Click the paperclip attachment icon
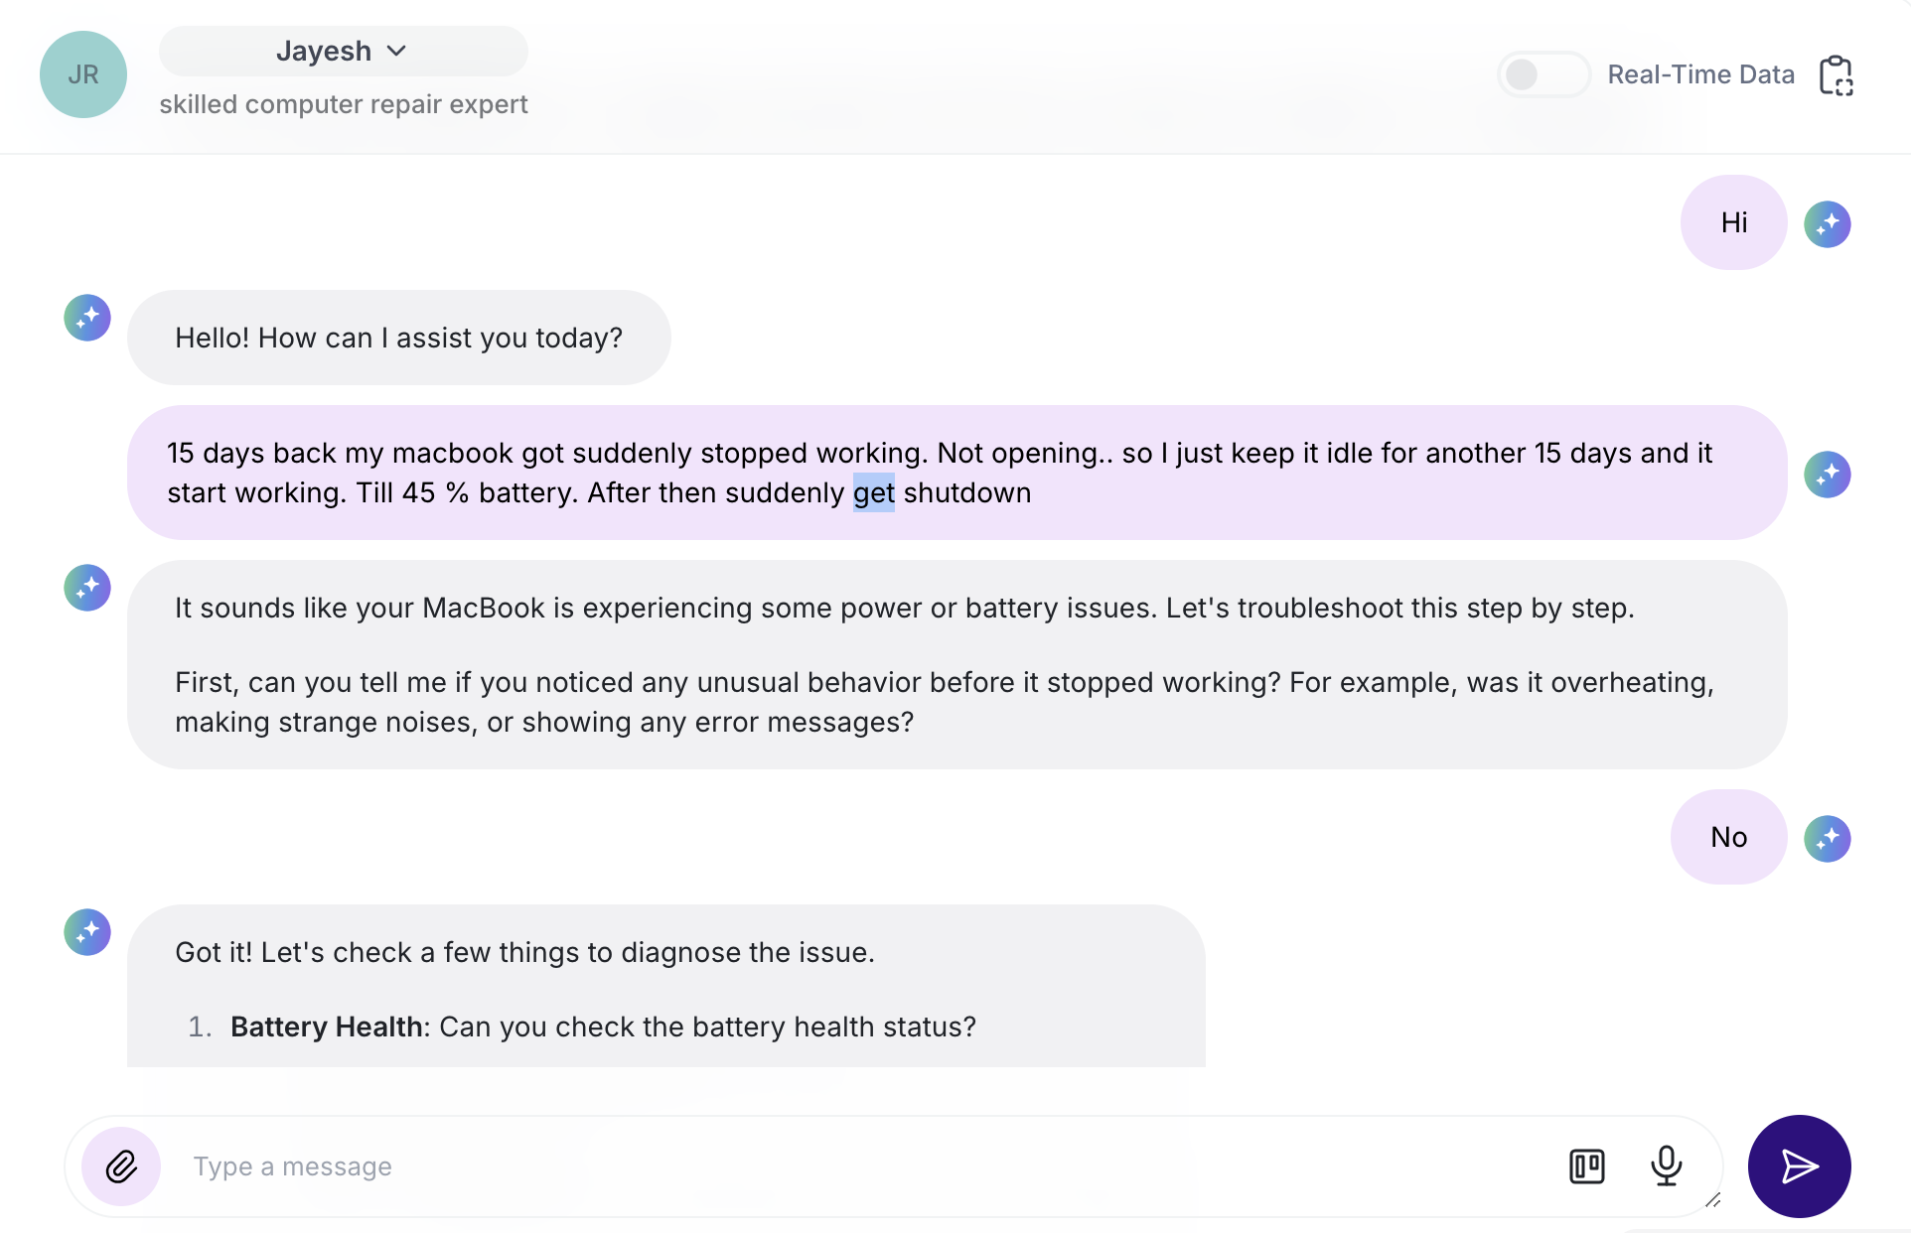The width and height of the screenshot is (1911, 1233). click(121, 1166)
